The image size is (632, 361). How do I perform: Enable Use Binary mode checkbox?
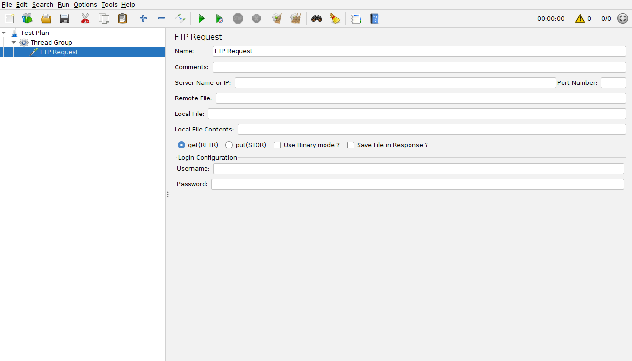point(277,145)
